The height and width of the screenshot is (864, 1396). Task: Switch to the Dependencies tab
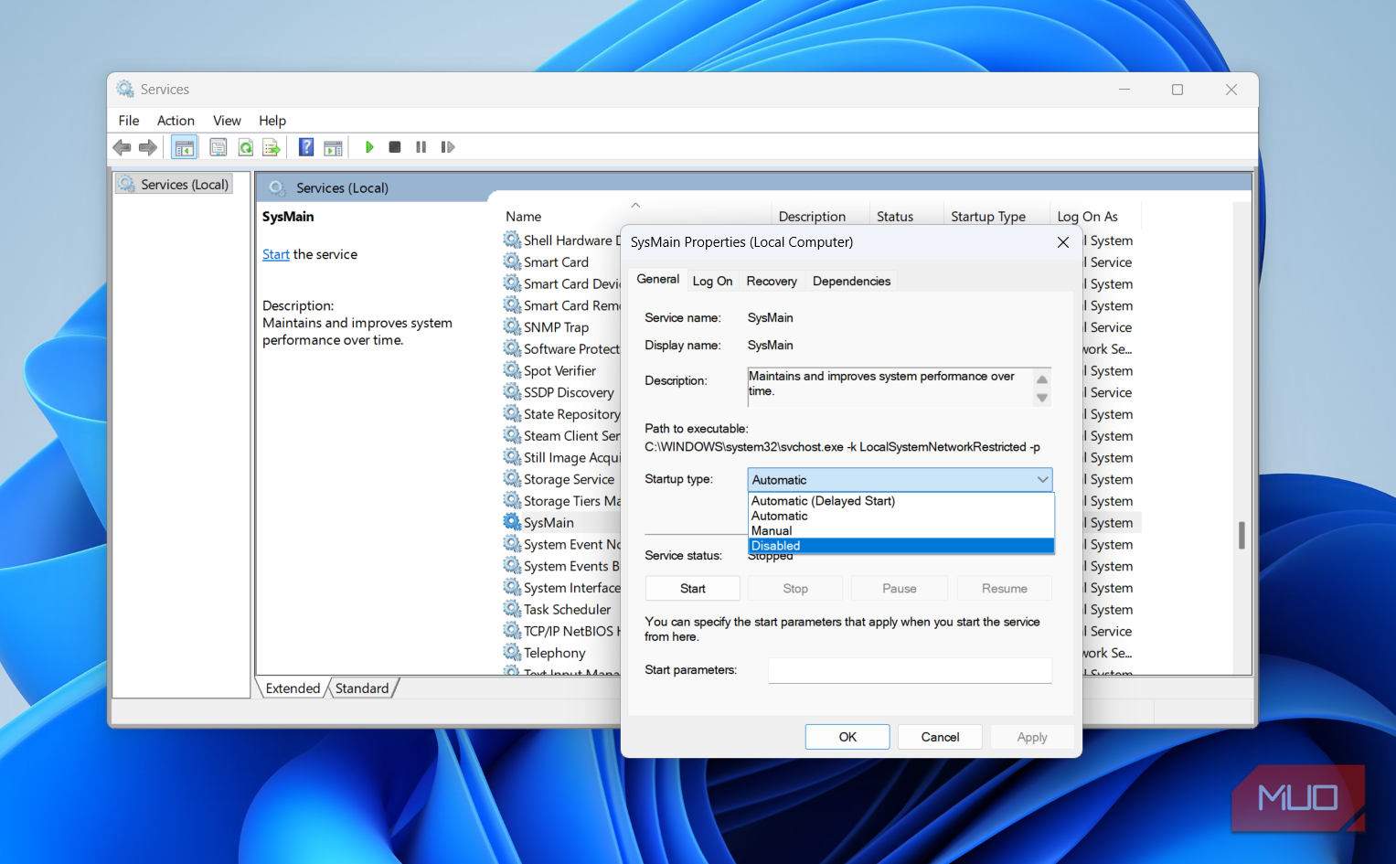tap(851, 282)
